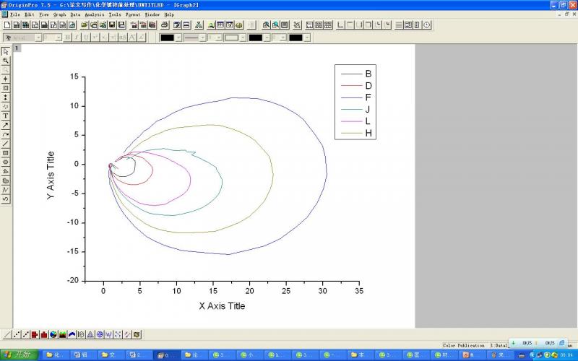578x361 pixels.
Task: Toggle the Underline formatting button
Action: coord(86,38)
